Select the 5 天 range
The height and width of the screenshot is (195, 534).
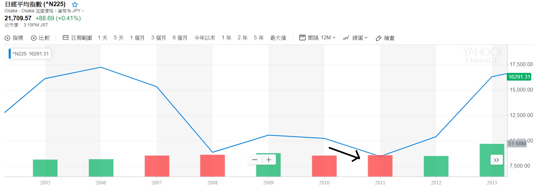click(119, 38)
